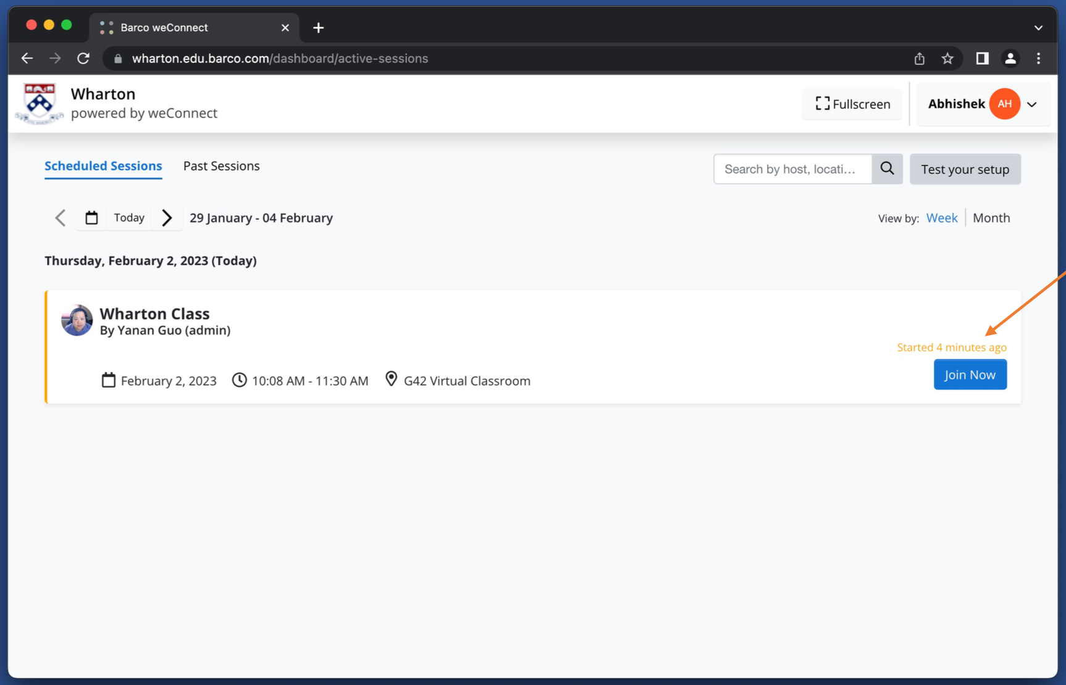Close the Barco weConnect tab
Viewport: 1066px width, 685px height.
[x=285, y=28]
